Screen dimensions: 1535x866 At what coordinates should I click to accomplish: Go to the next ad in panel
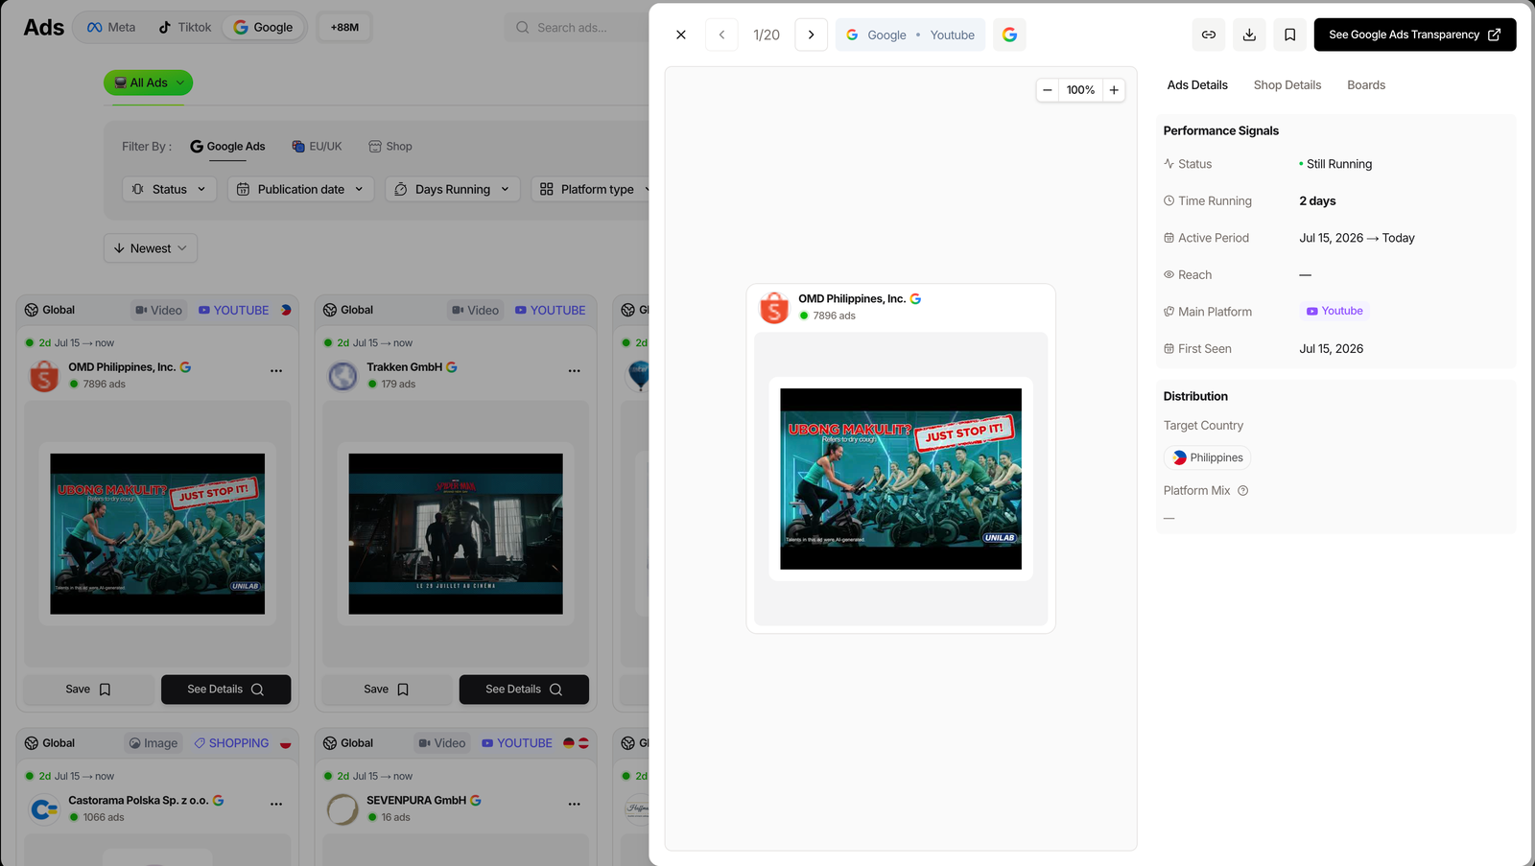pyautogui.click(x=811, y=35)
